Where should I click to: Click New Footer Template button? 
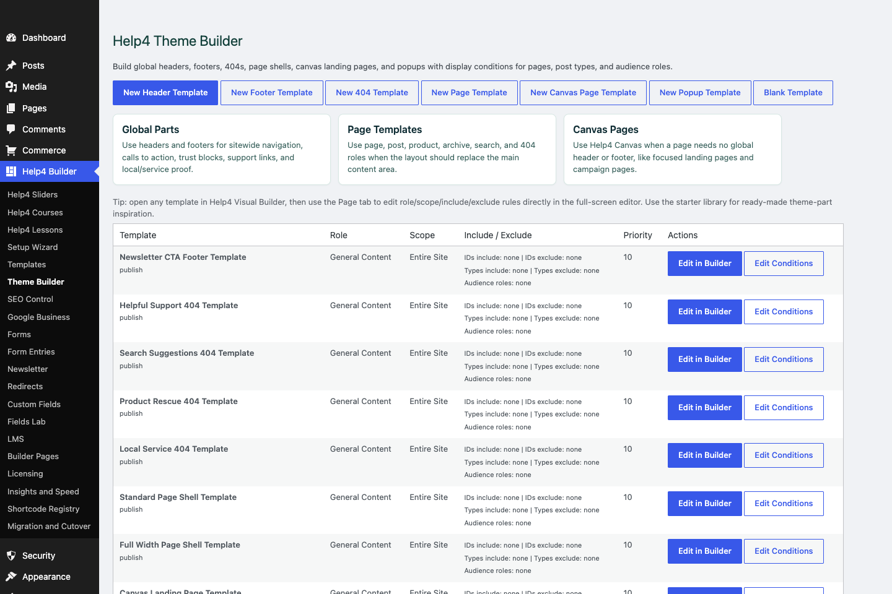coord(272,93)
